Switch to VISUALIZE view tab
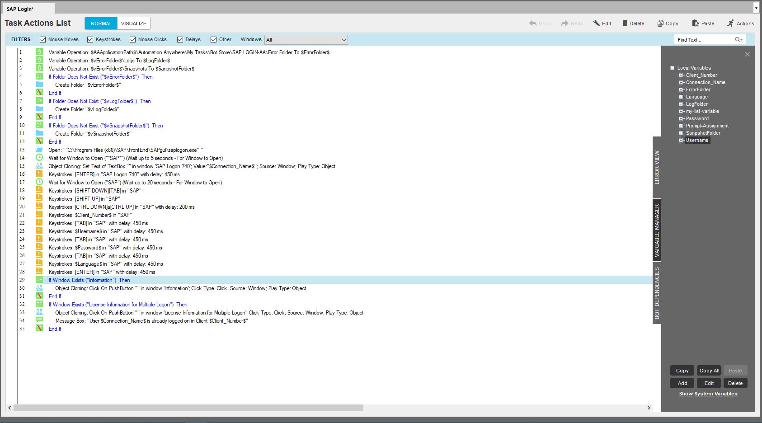 [x=134, y=23]
